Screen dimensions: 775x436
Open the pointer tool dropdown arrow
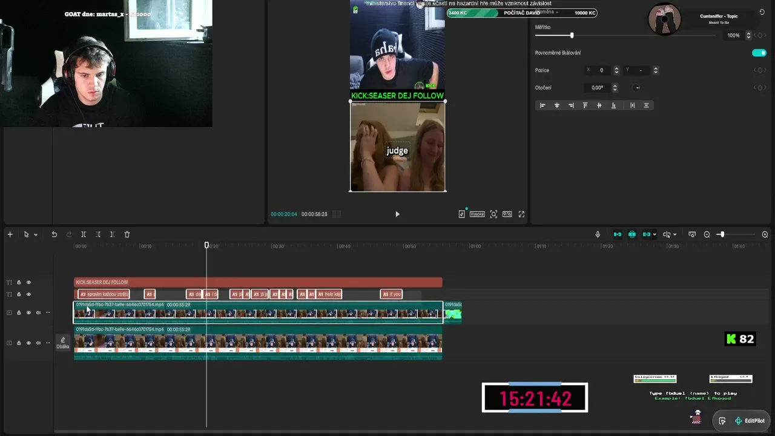[36, 234]
